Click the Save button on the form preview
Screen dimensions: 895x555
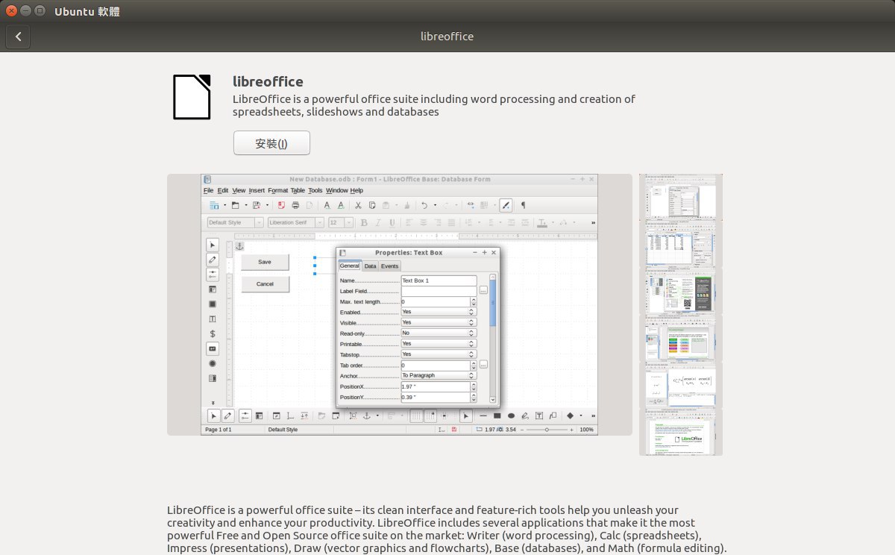coord(265,262)
